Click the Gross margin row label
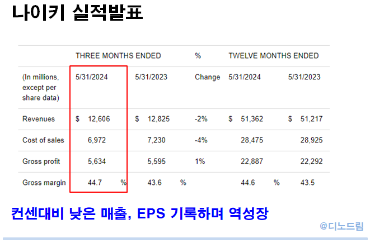Image resolution: width=370 pixels, height=243 pixels. pos(44,183)
